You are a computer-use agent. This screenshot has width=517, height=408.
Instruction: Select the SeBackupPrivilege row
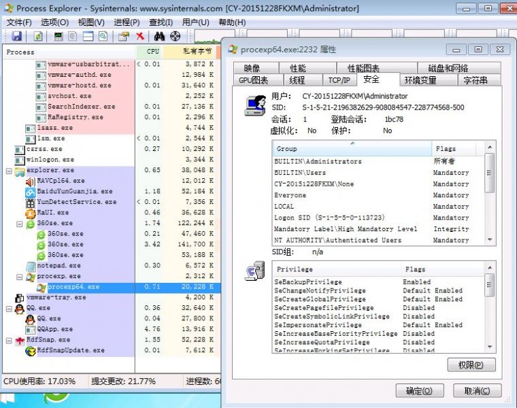click(378, 282)
